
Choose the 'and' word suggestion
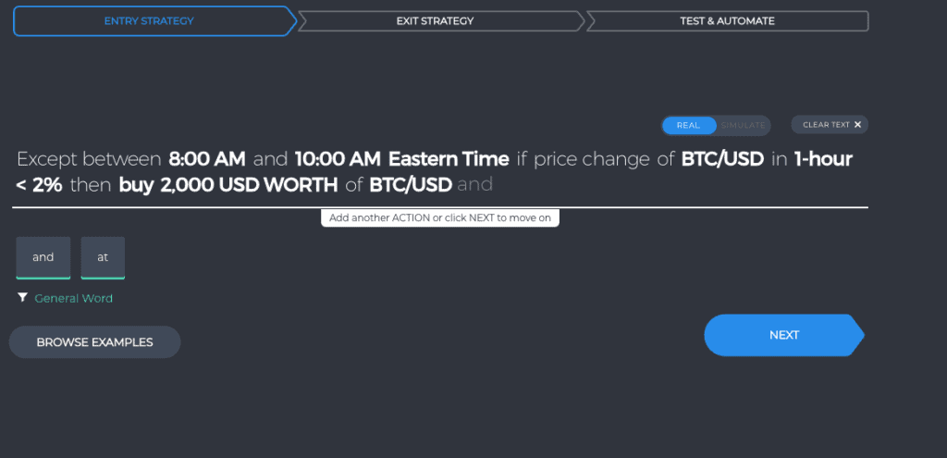[43, 258]
